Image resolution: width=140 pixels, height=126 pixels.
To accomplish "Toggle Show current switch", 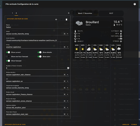I will tap(8, 52).
